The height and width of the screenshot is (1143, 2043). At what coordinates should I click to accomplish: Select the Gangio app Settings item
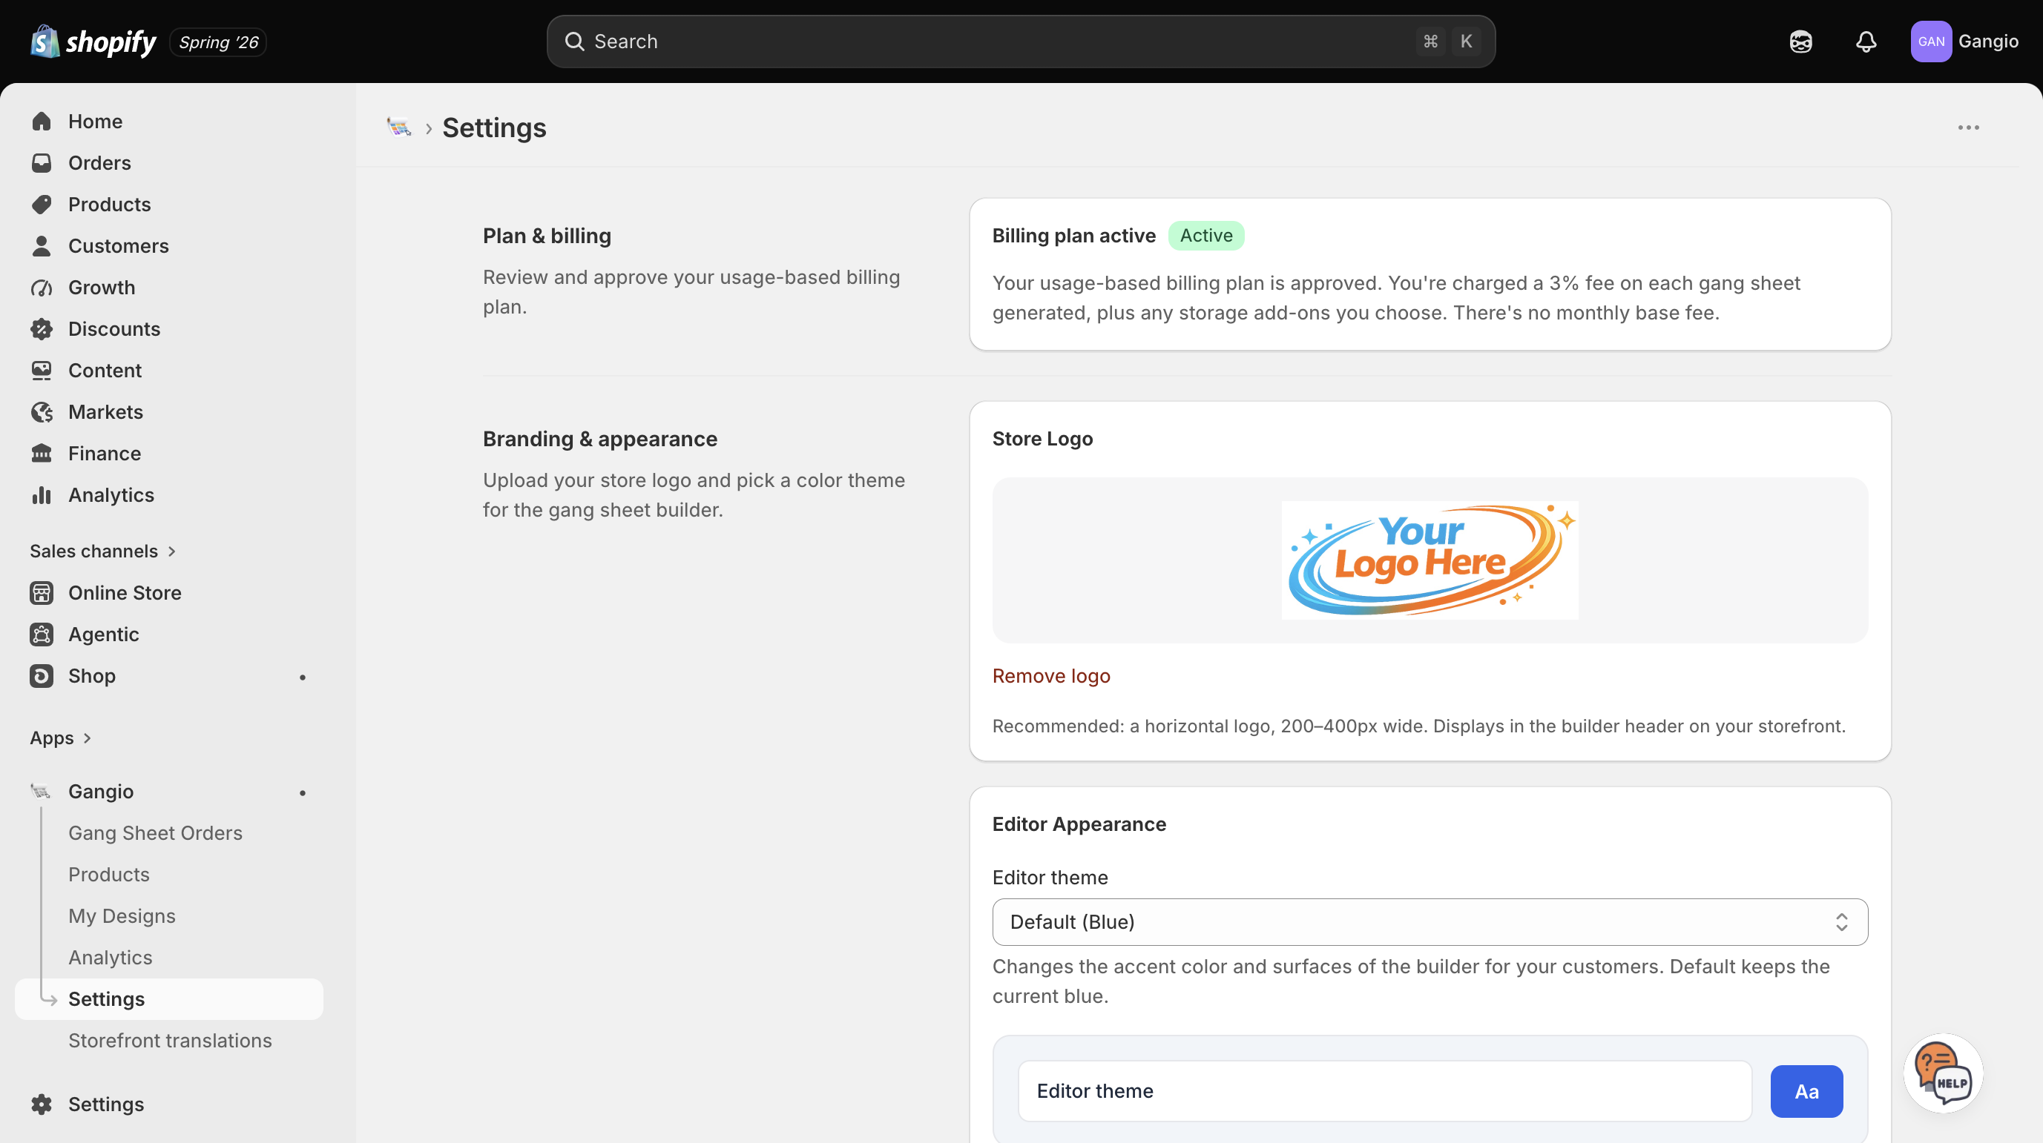[x=169, y=998]
